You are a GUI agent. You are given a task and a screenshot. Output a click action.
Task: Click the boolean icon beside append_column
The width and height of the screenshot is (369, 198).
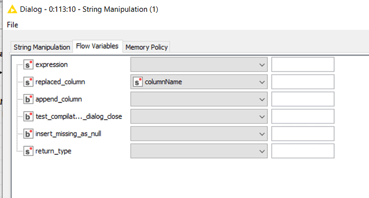coord(28,99)
